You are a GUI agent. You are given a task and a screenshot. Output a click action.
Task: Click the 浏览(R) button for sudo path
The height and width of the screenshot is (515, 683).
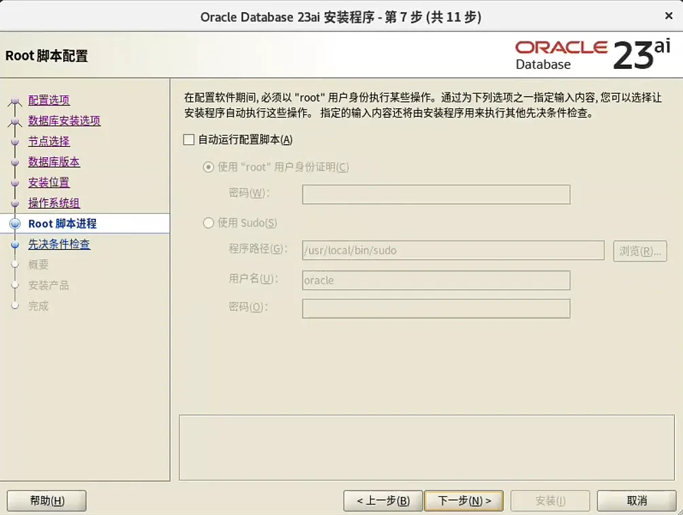tap(640, 250)
